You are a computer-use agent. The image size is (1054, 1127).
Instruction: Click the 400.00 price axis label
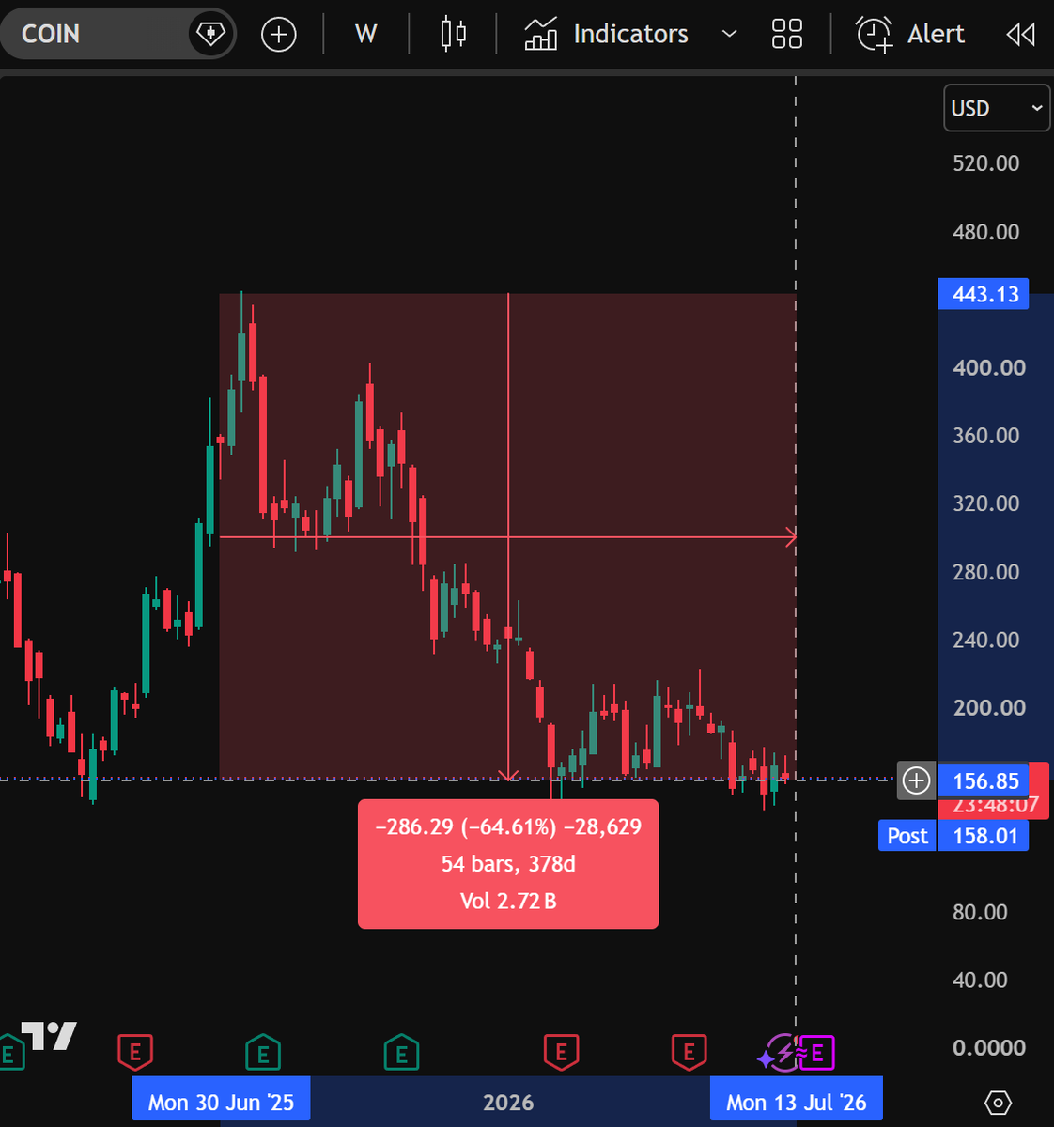coord(988,367)
